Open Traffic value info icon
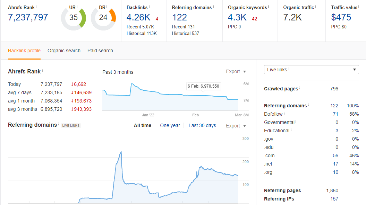Screen dimensions: 366x205 (359, 7)
